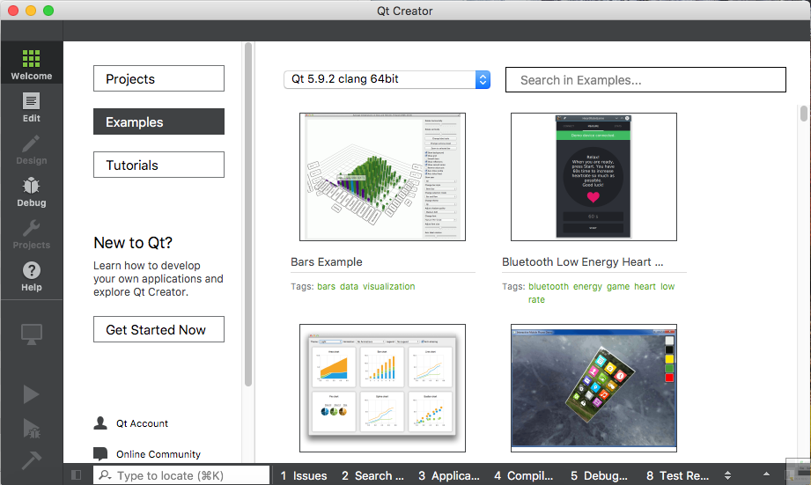Select the Examples page button
This screenshot has height=485, width=811.
click(159, 121)
